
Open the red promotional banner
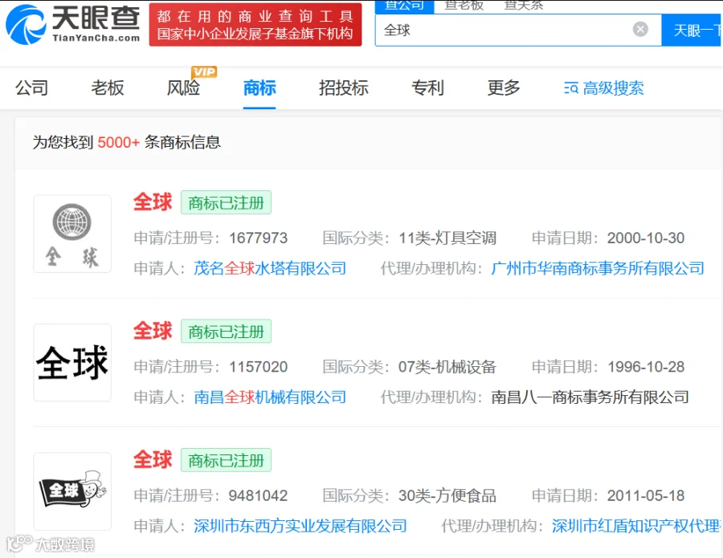(255, 24)
